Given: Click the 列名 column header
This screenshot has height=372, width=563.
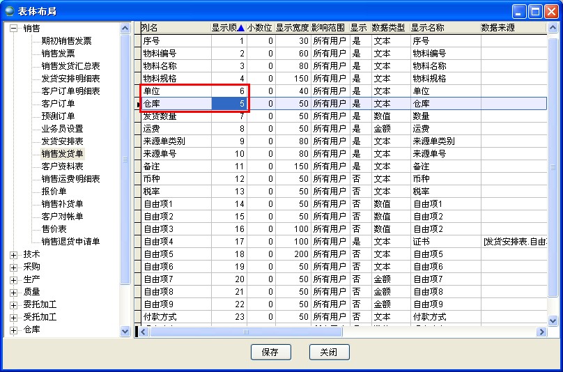Looking at the screenshot, I should [174, 28].
